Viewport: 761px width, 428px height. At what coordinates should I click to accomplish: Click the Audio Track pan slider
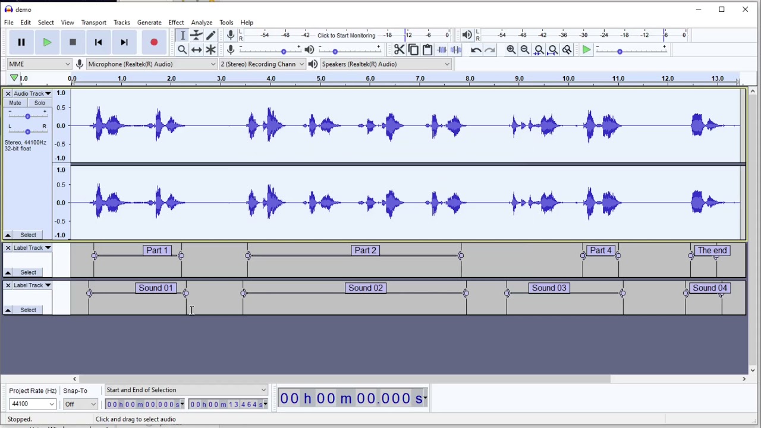(27, 131)
